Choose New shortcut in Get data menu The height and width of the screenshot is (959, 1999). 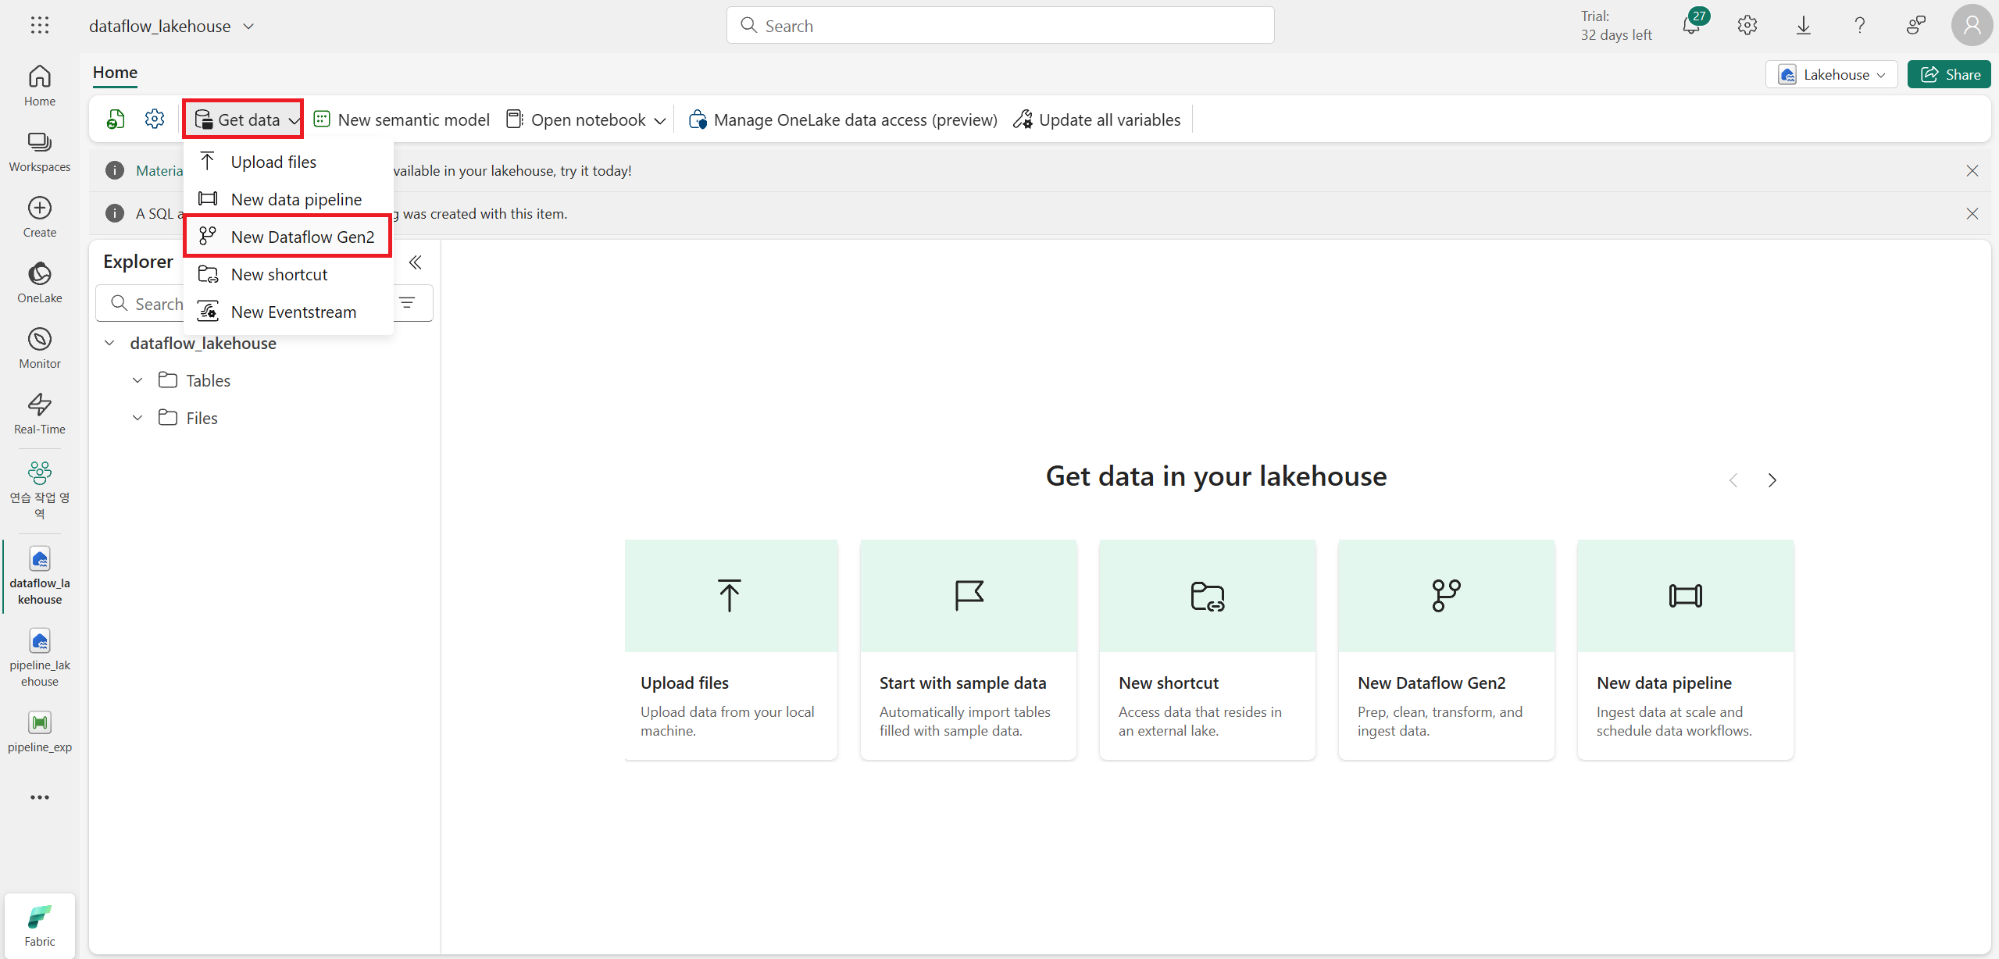tap(279, 274)
